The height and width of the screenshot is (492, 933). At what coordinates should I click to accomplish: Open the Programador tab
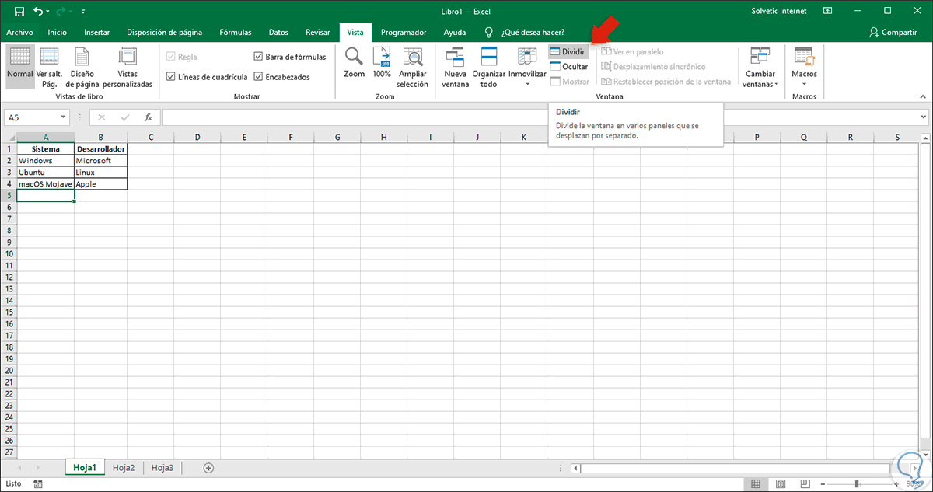click(x=404, y=33)
